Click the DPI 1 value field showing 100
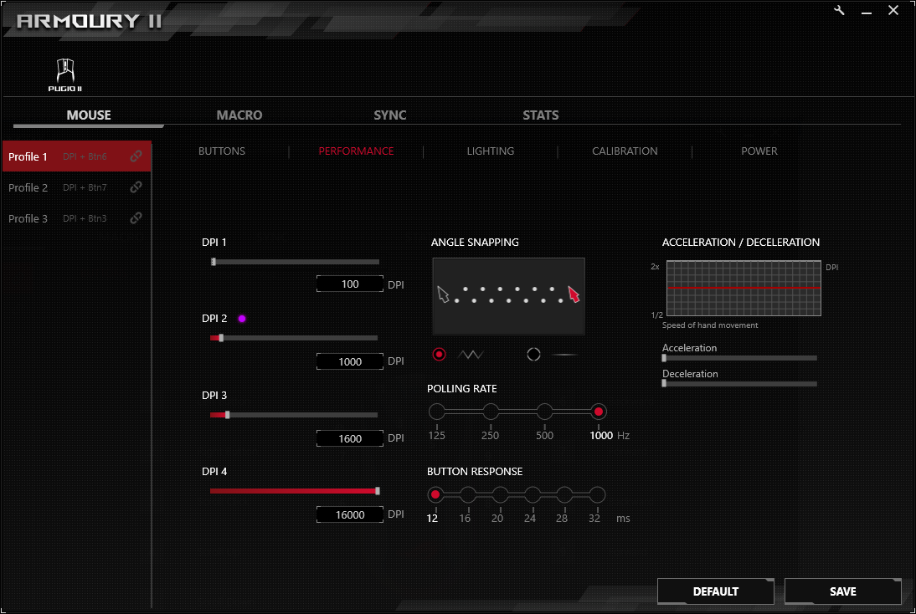The height and width of the screenshot is (614, 916). (350, 284)
